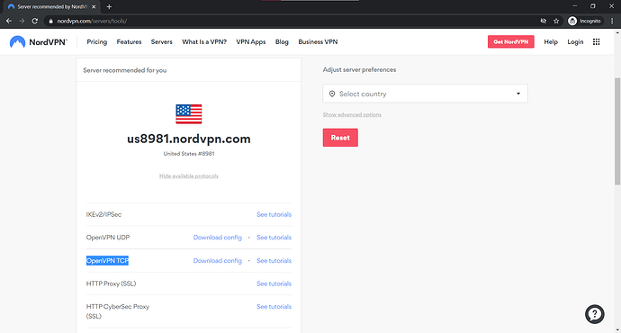Click the us8981.nordvpn.com hostname text
621x333 pixels.
click(188, 139)
